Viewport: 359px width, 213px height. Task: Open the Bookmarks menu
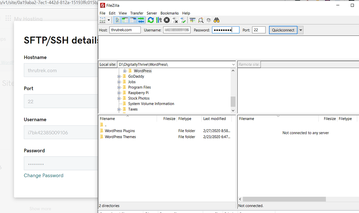click(169, 13)
